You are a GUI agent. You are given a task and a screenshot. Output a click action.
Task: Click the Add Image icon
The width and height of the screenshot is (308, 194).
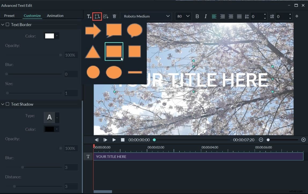point(105,16)
